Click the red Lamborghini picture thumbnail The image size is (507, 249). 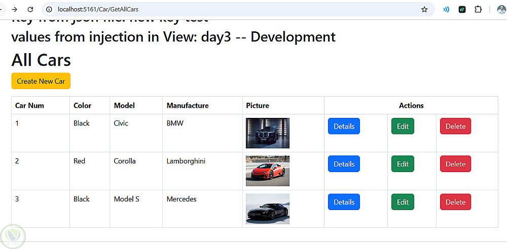coord(267,171)
